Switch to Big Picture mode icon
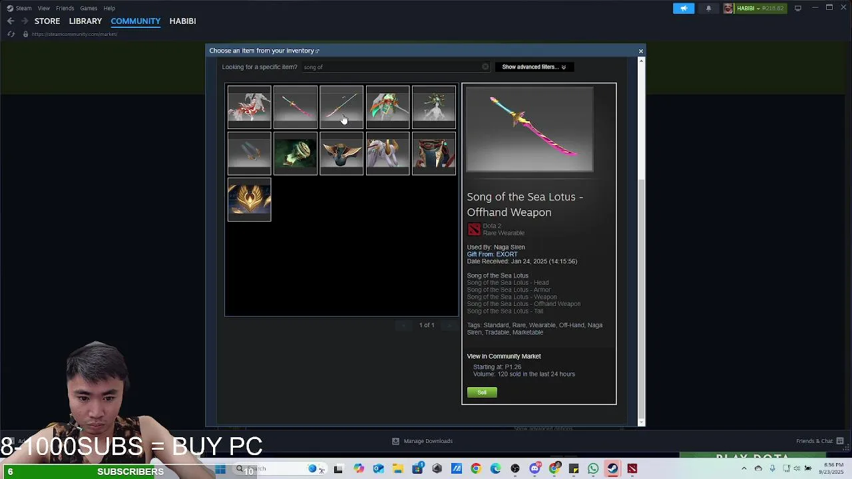Image resolution: width=852 pixels, height=479 pixels. pos(798,8)
